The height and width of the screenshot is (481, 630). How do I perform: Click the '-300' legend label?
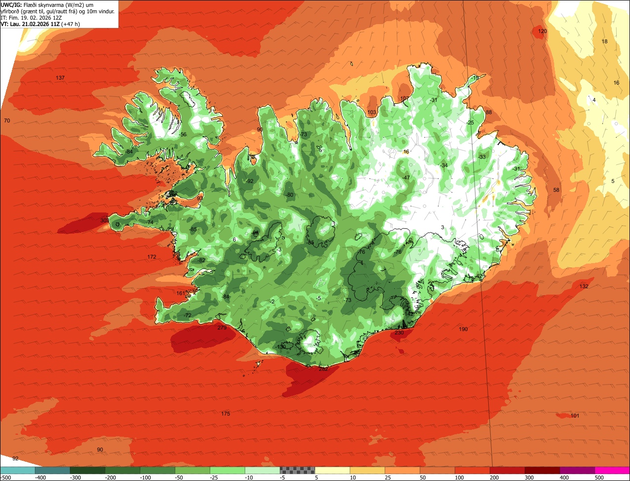76,477
